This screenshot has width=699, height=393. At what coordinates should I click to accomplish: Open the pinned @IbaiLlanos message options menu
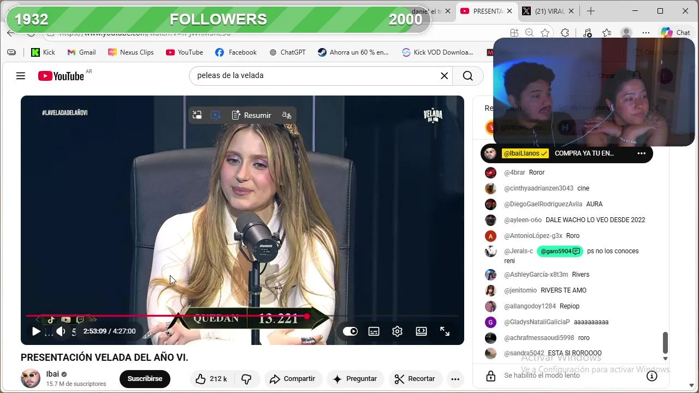[x=641, y=153]
